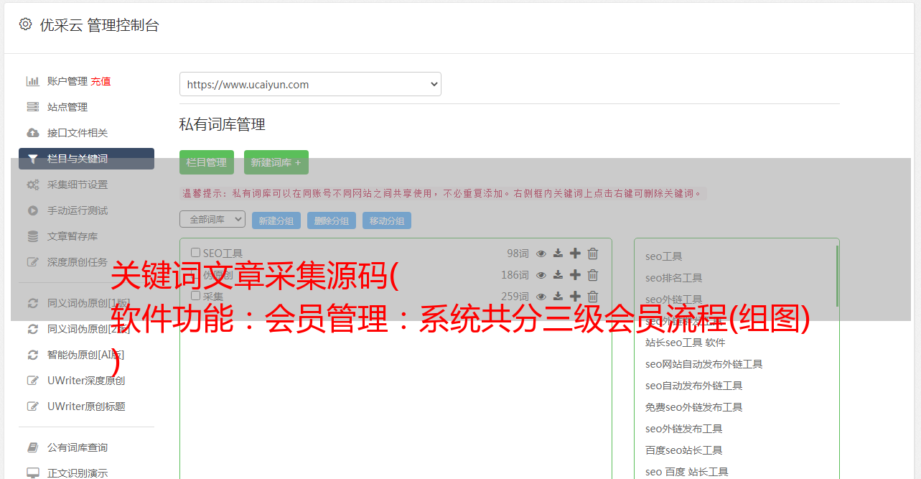Delete the 186词 library with trash icon
921x479 pixels.
[x=593, y=275]
